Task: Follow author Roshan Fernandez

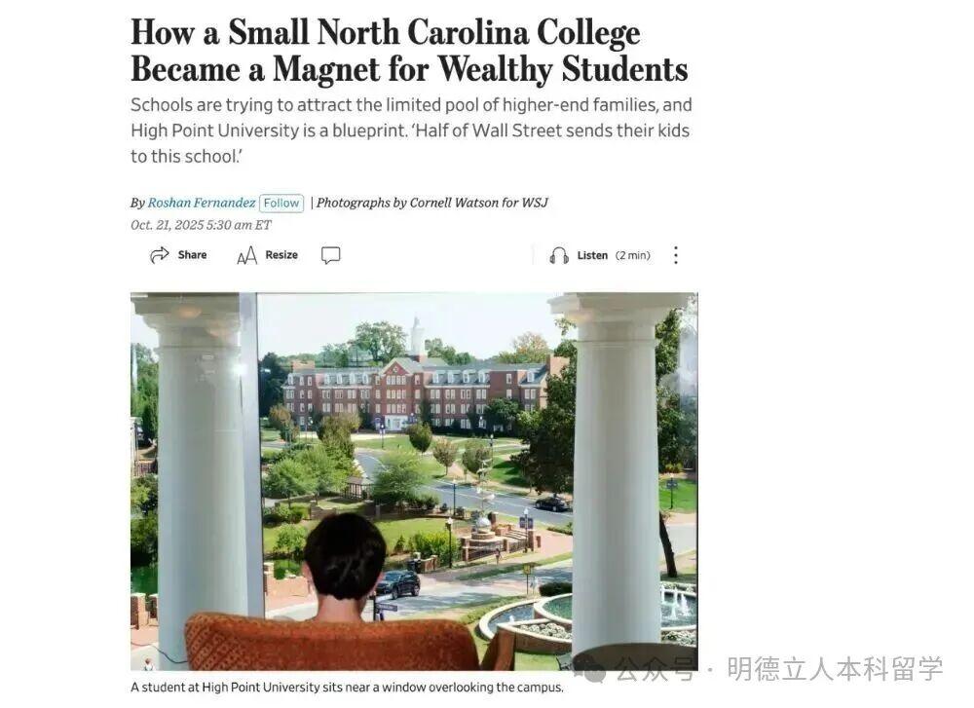Action: pyautogui.click(x=281, y=204)
